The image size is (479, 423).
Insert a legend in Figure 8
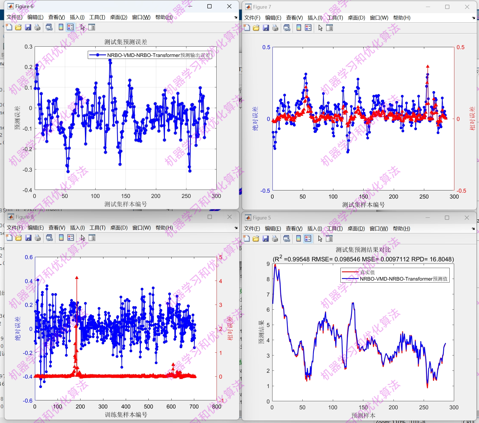tap(71, 238)
